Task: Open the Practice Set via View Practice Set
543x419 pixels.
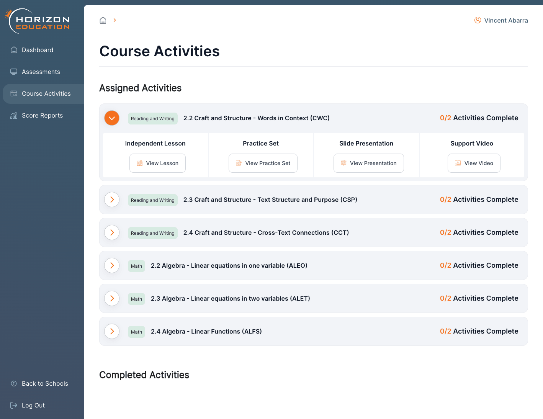Action: 263,163
